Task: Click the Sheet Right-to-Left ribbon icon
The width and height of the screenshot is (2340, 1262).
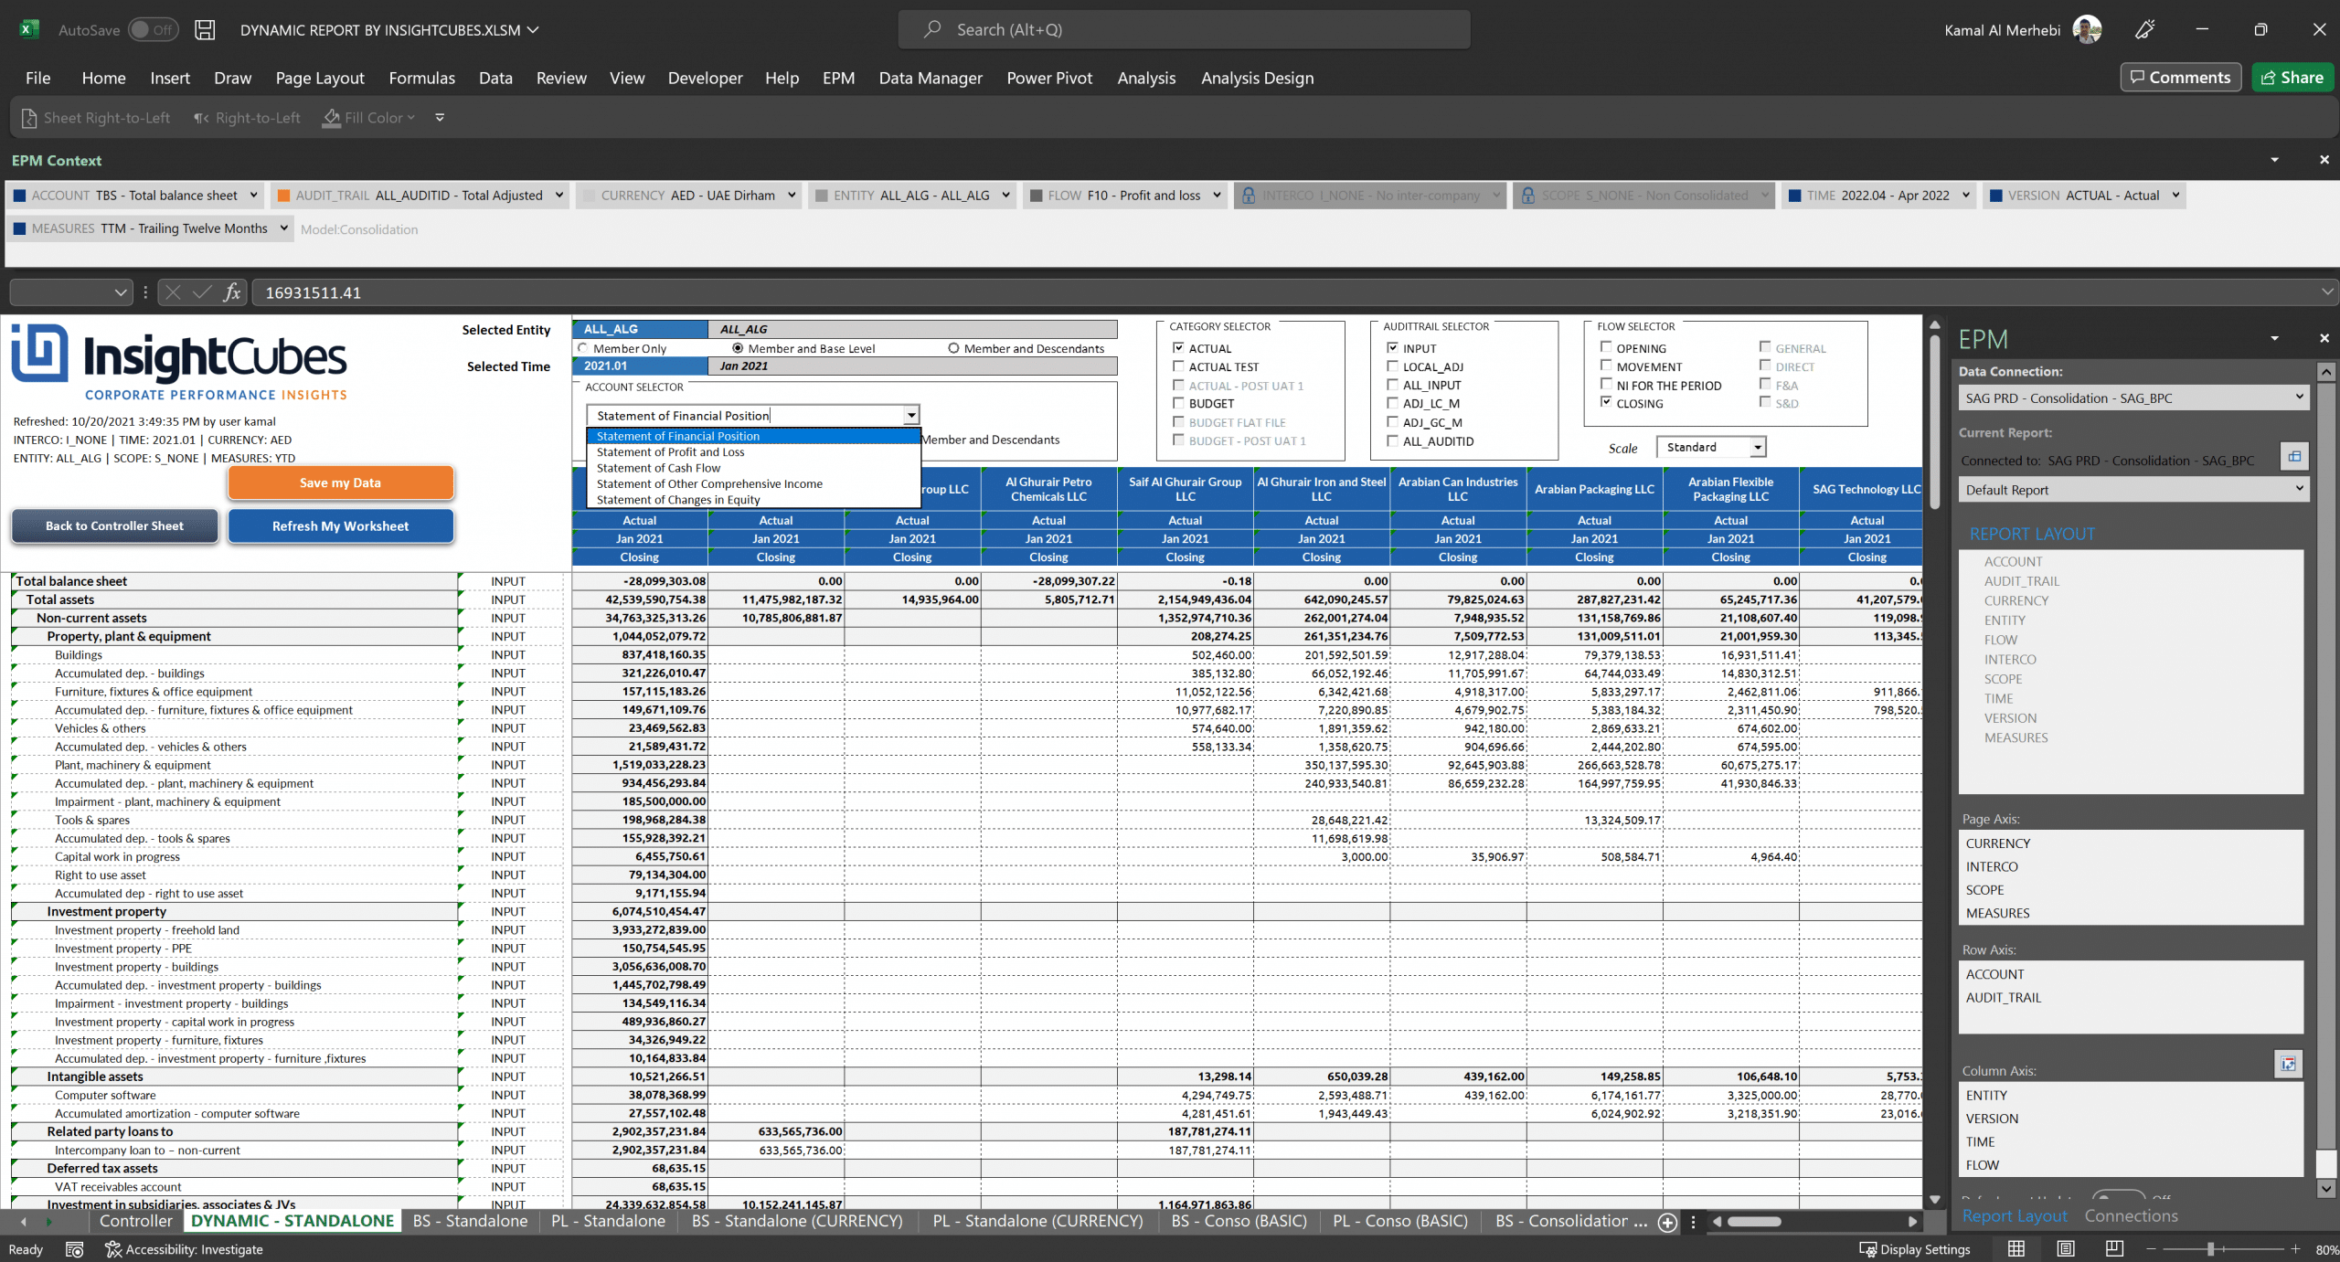Action: tap(94, 117)
